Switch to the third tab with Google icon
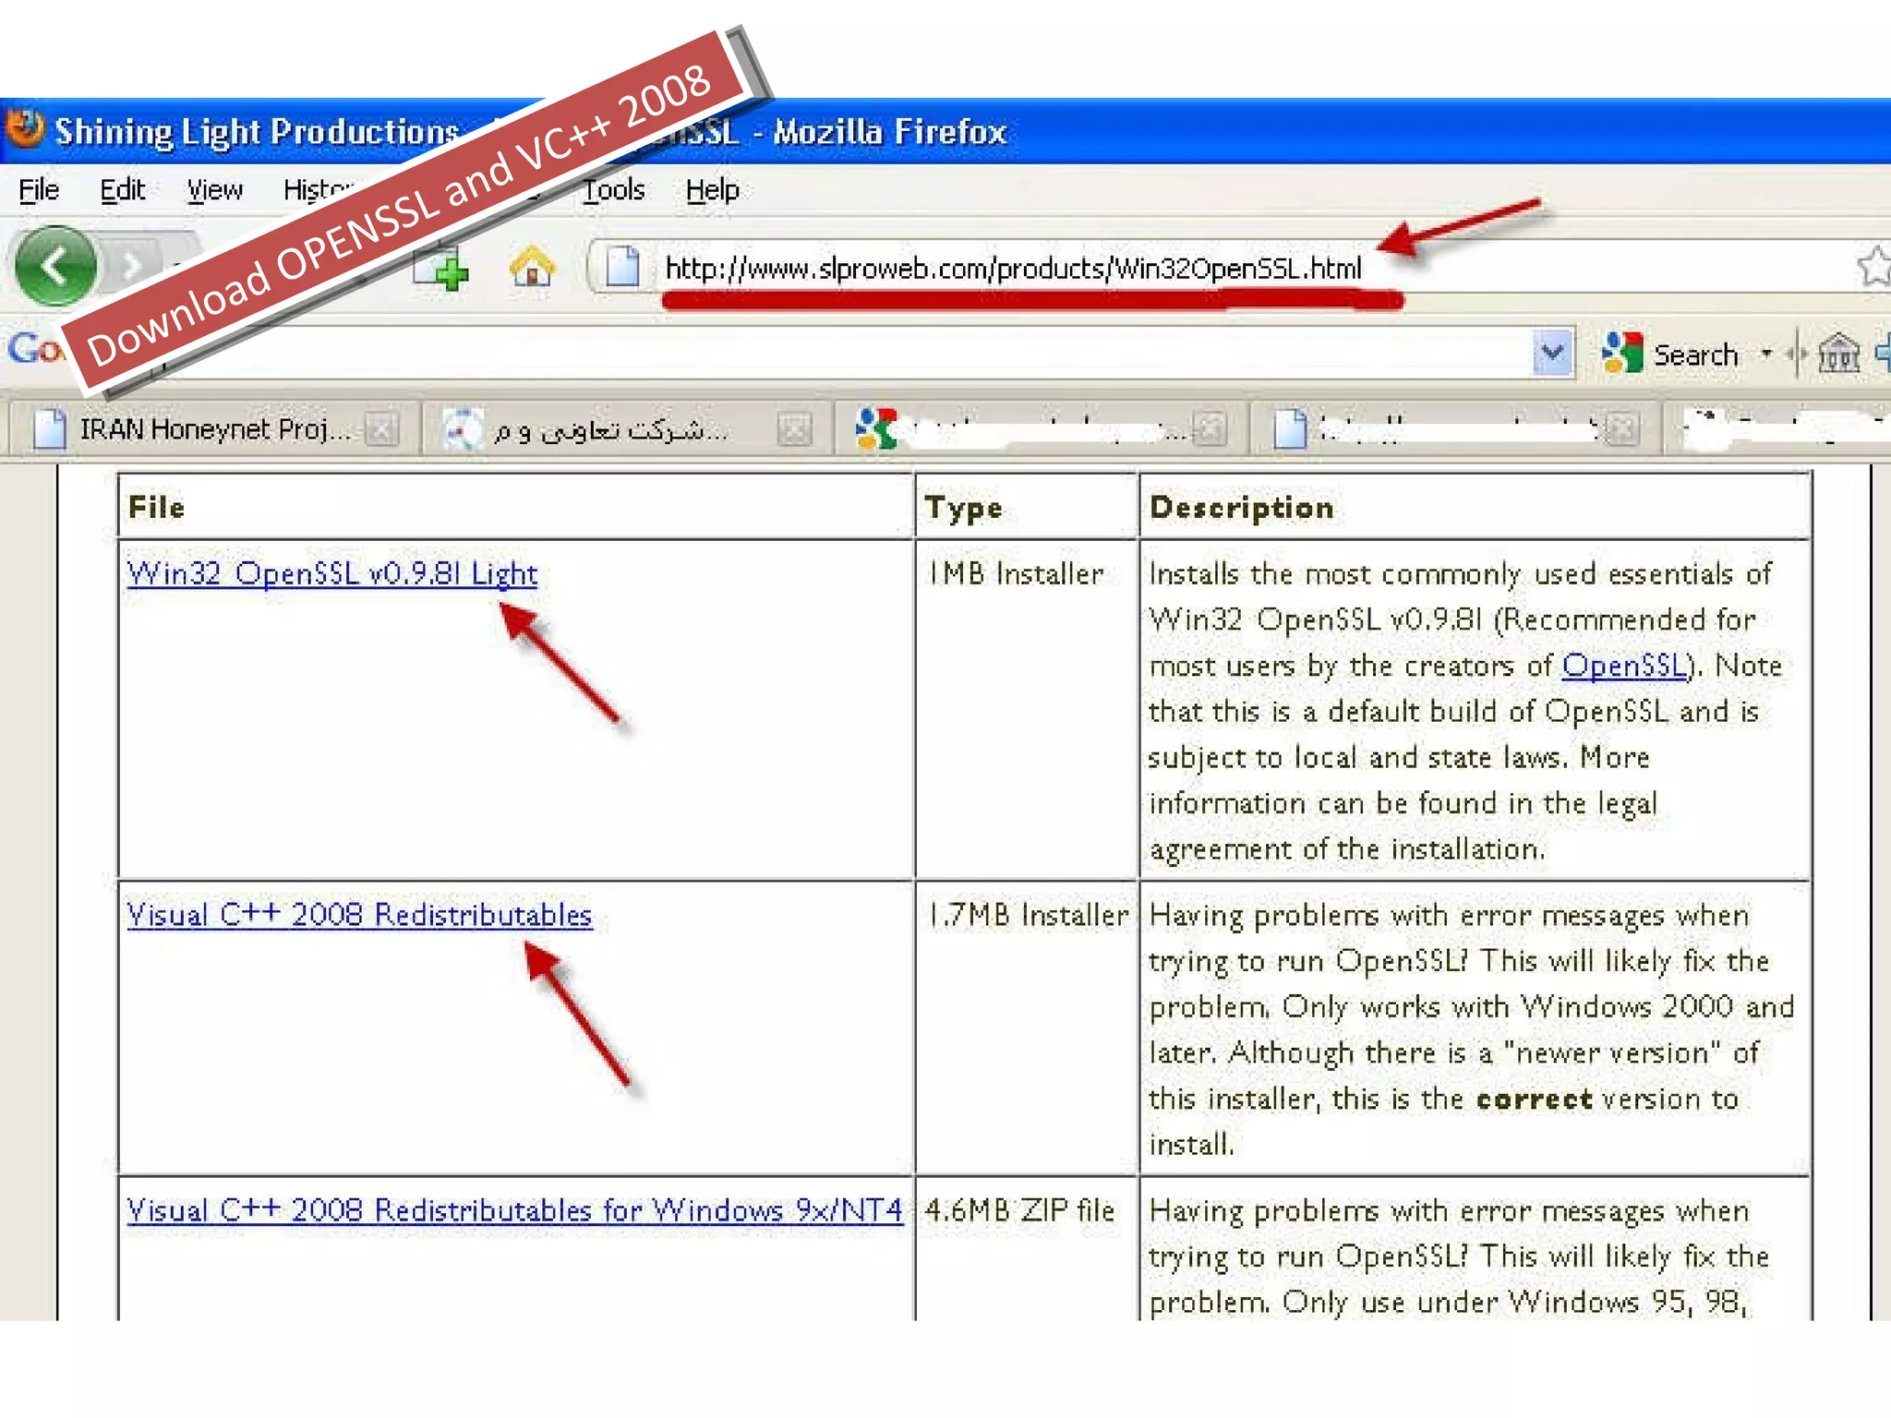The height and width of the screenshot is (1418, 1891). point(1041,429)
